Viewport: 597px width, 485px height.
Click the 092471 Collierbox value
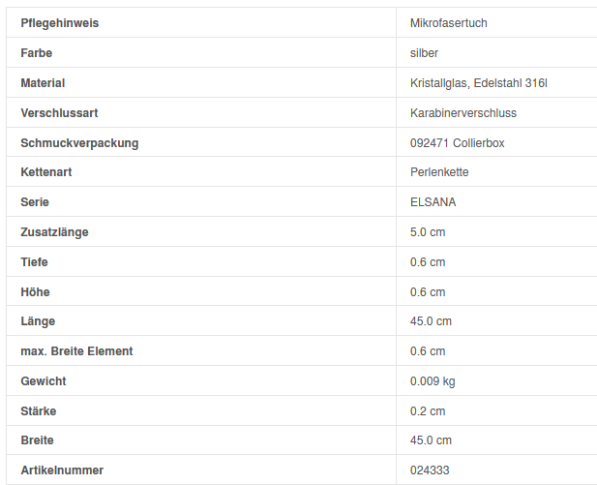coord(457,143)
